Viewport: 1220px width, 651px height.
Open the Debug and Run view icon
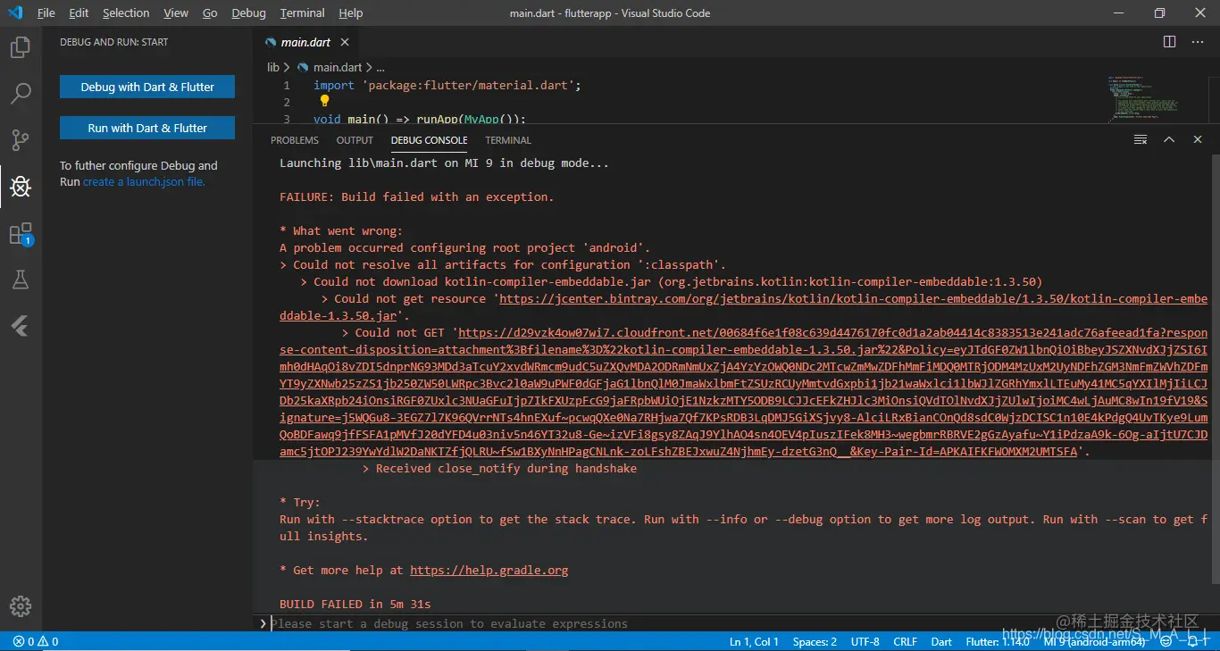[x=20, y=186]
